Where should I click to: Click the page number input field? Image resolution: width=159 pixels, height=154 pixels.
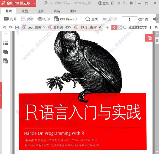click(x=129, y=19)
